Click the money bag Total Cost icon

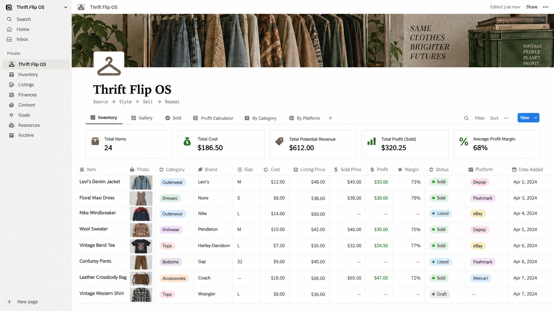187,141
